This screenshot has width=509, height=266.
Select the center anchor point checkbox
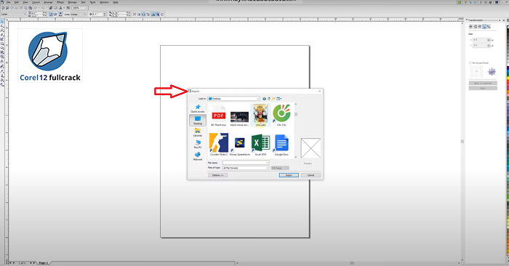coord(476,71)
